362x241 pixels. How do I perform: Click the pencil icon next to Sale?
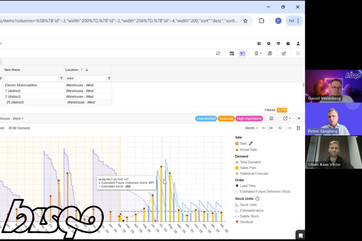[x=251, y=144]
